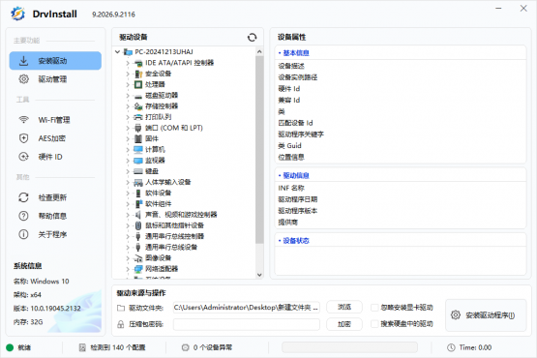
Task: Click the 安全设备 device icon
Action: pyautogui.click(x=138, y=74)
